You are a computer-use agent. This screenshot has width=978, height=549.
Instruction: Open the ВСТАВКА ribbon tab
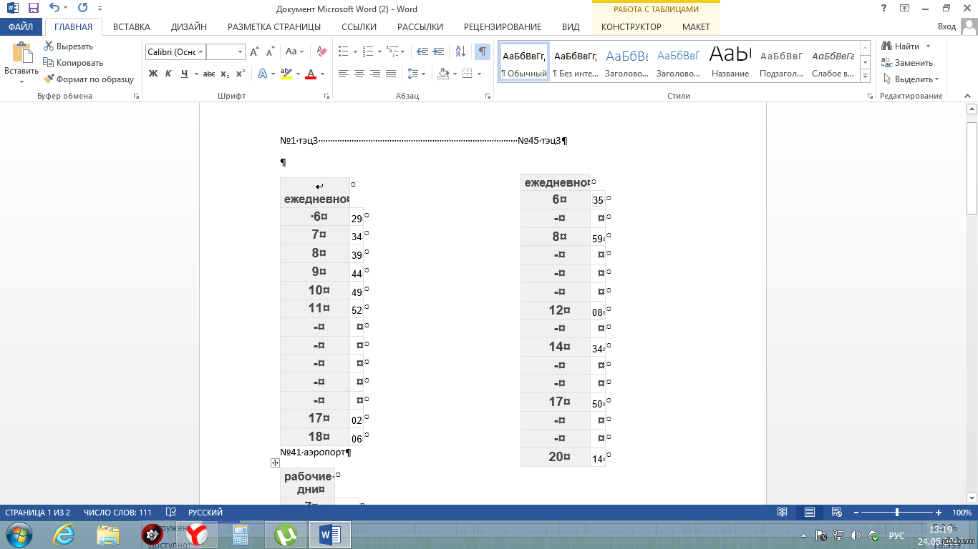click(x=132, y=27)
